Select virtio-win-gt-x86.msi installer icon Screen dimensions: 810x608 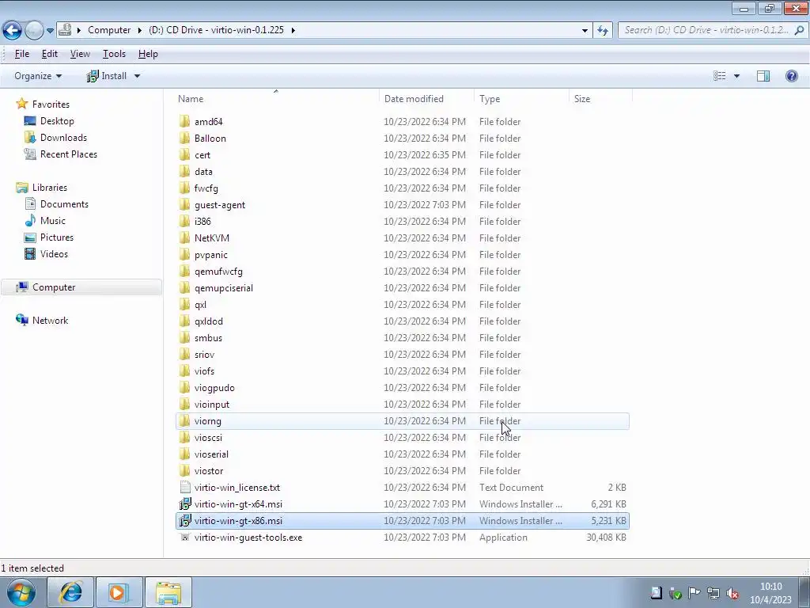184,521
